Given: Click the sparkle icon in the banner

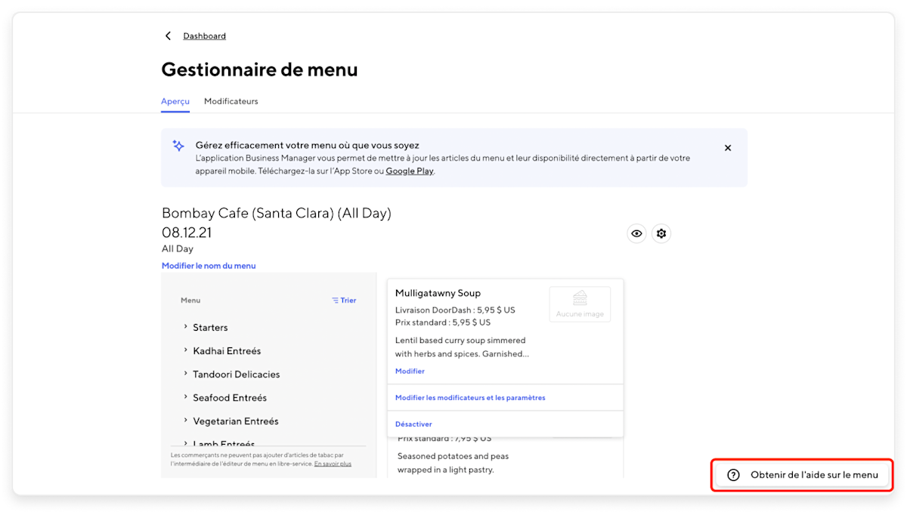Looking at the screenshot, I should click(x=178, y=146).
